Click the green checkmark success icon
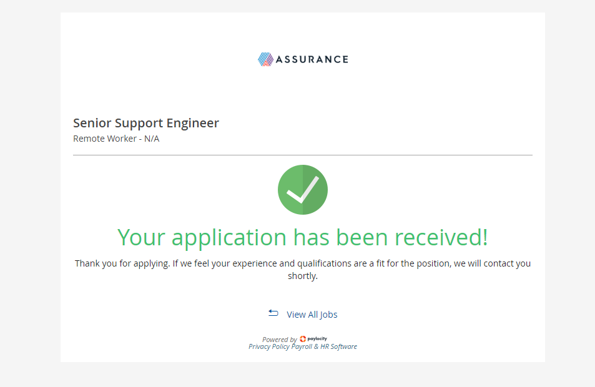Screen dimensions: 595x387 click(303, 190)
